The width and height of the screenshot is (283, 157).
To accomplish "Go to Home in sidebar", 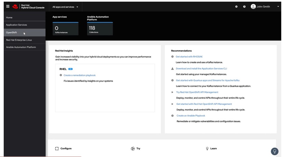I will pyautogui.click(x=25, y=17).
